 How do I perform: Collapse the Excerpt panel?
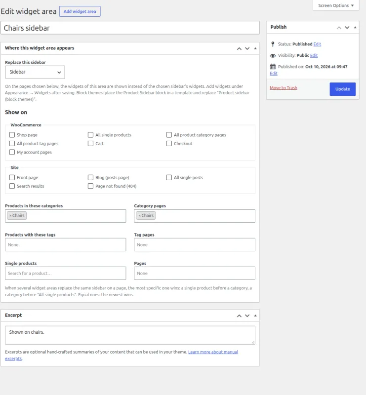point(255,316)
